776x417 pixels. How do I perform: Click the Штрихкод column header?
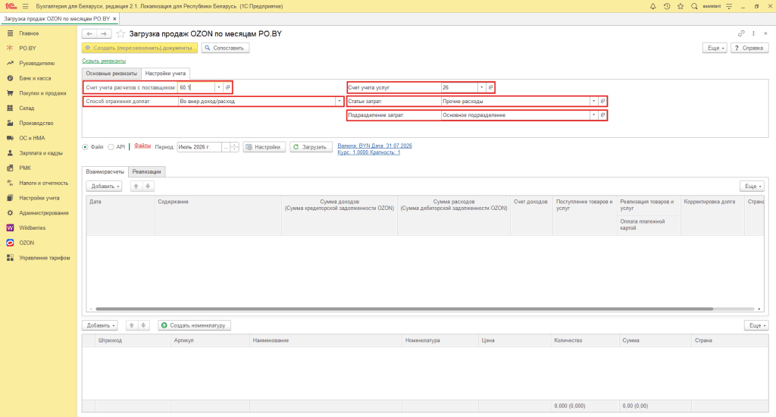(133, 340)
